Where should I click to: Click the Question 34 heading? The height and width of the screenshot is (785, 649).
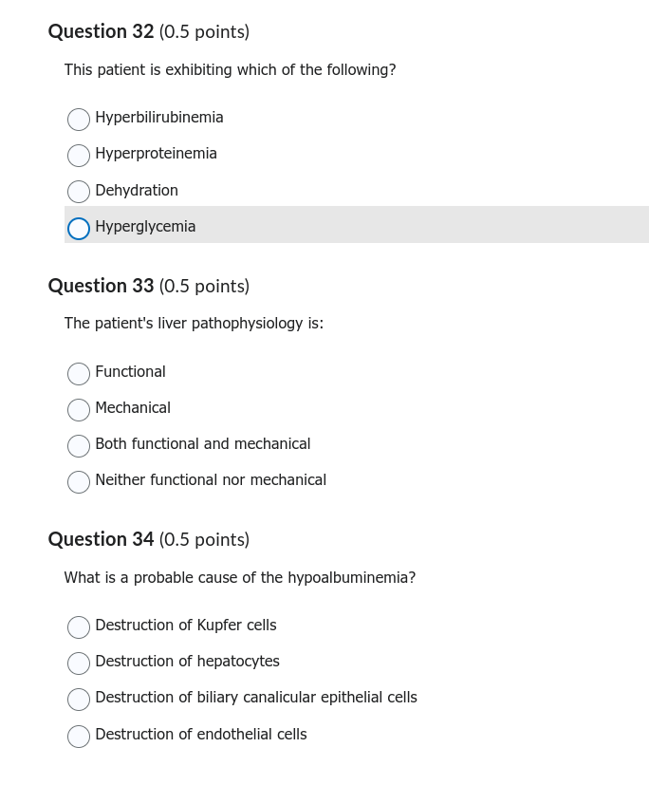(x=149, y=539)
